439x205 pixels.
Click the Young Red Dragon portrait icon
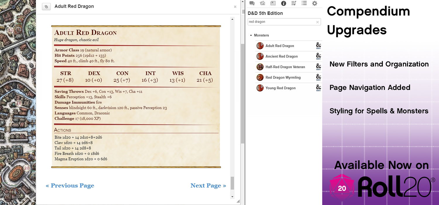260,88
